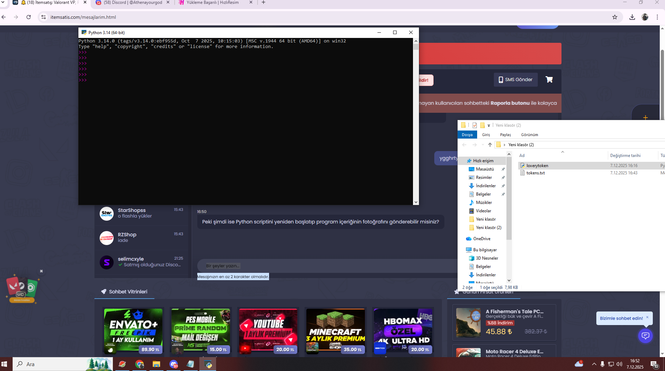This screenshot has width=665, height=371.
Task: Open Chrome three-dot menu
Action: 657,17
